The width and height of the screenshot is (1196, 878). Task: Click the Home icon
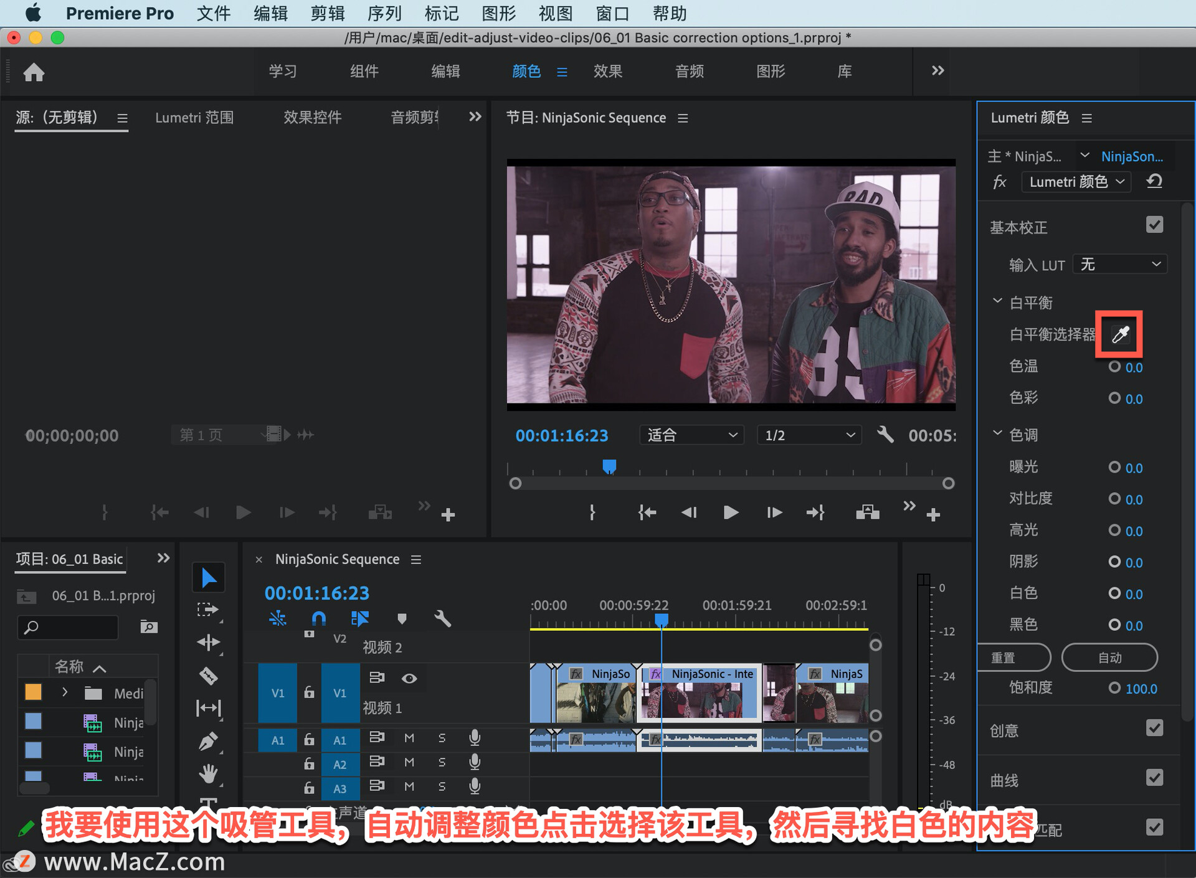pyautogui.click(x=34, y=72)
